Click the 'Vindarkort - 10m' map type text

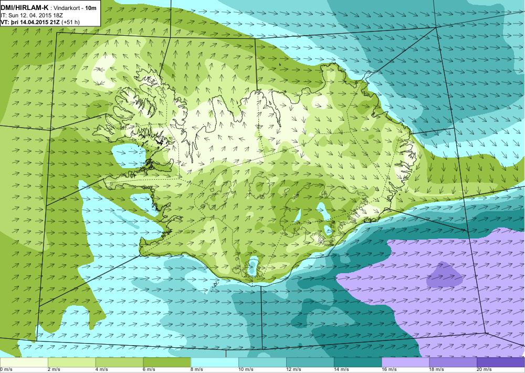[x=75, y=8]
